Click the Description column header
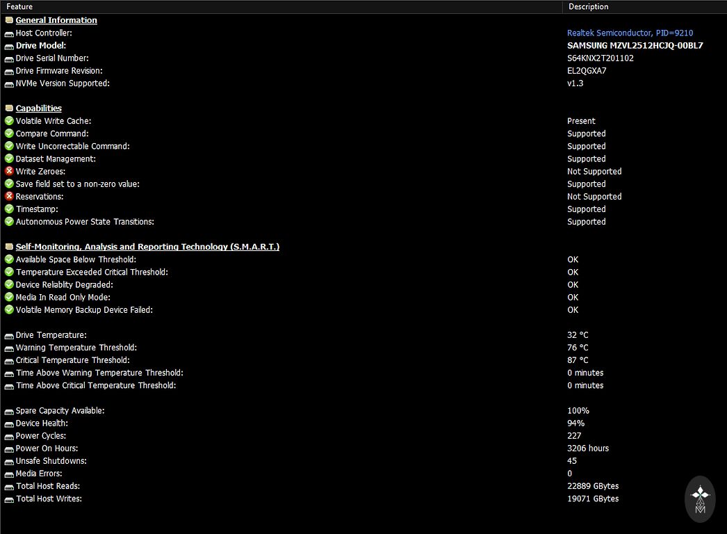The height and width of the screenshot is (534, 727). tap(588, 7)
